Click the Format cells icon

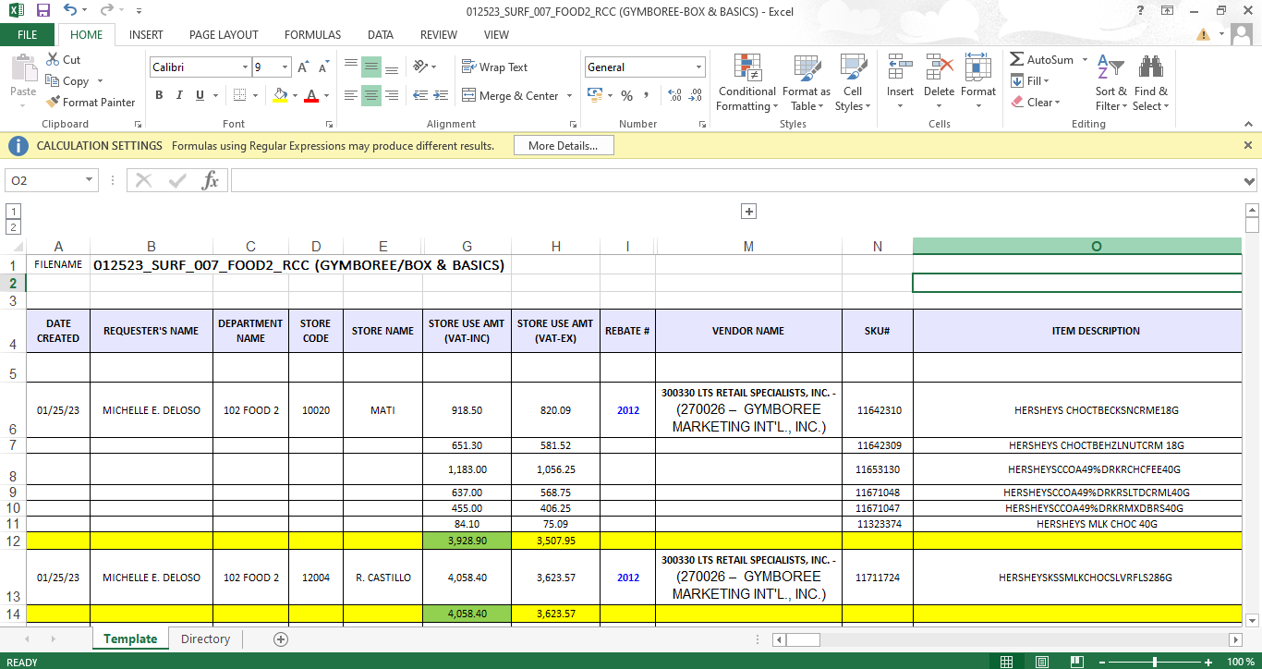(x=977, y=67)
